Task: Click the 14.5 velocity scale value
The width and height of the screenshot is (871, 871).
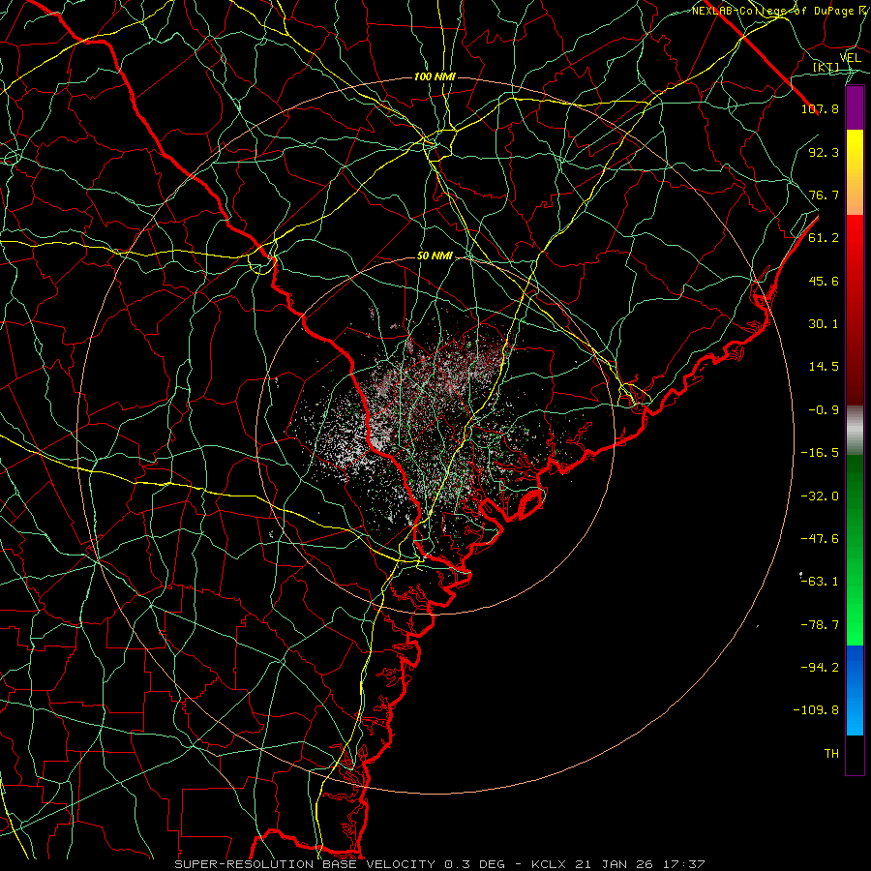Action: pos(824,367)
